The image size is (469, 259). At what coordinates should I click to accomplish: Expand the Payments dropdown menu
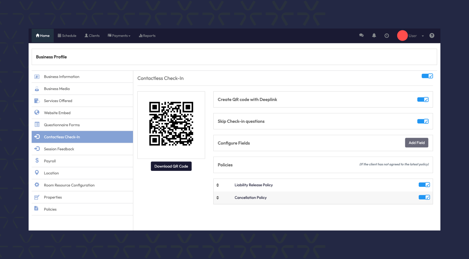click(x=119, y=36)
